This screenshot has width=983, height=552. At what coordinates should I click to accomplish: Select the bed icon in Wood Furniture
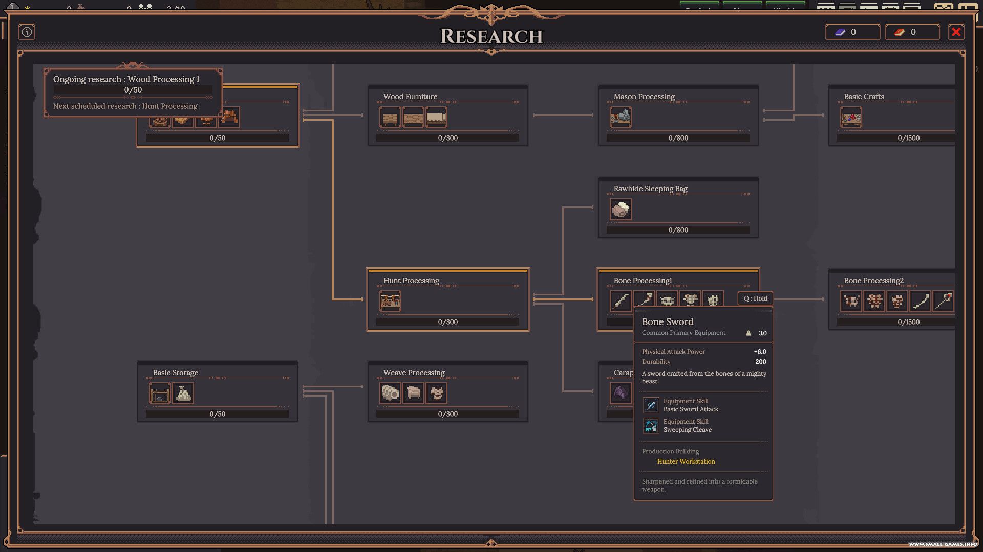tap(436, 118)
